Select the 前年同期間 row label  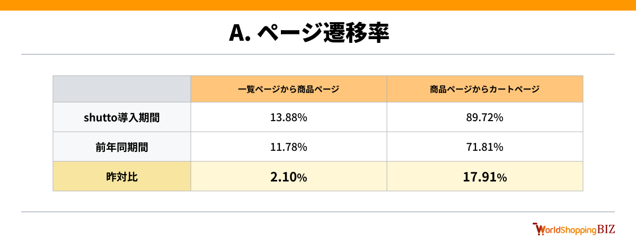click(122, 147)
